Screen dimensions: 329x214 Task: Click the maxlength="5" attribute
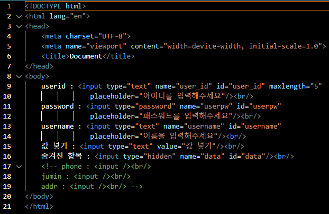coord(296,86)
